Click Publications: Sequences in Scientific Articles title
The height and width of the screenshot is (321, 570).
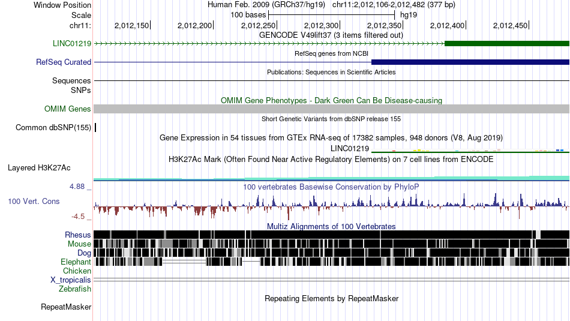click(331, 72)
